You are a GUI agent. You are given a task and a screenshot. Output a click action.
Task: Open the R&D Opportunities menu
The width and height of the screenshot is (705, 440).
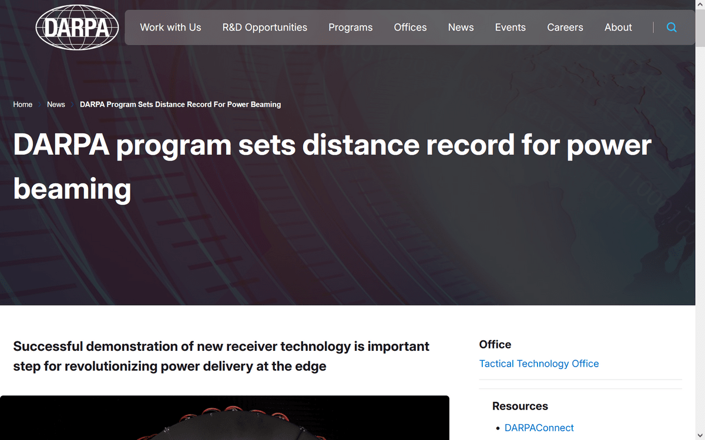click(264, 28)
